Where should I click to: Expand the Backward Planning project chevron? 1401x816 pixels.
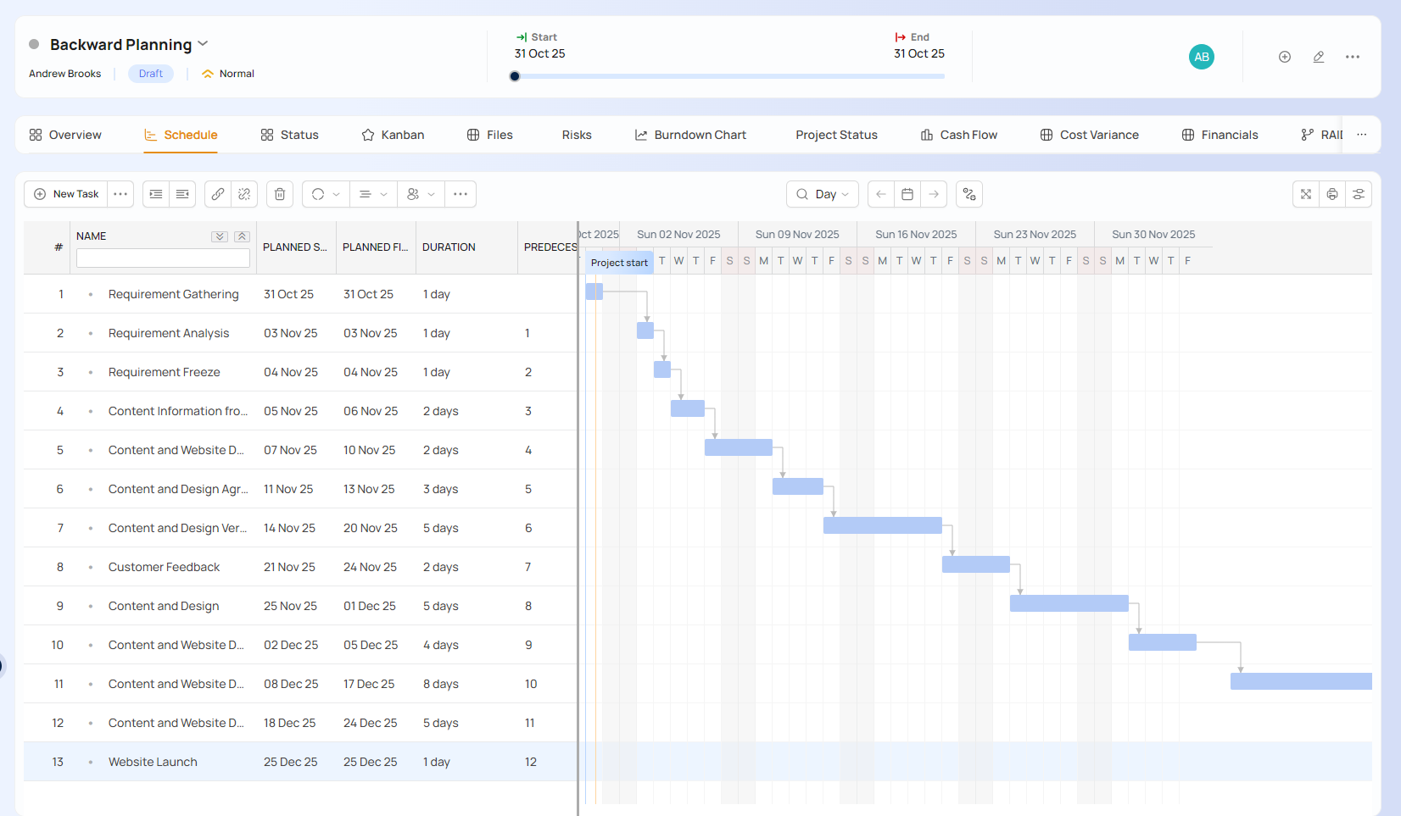click(x=203, y=44)
